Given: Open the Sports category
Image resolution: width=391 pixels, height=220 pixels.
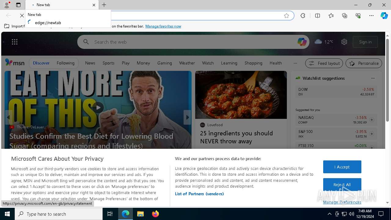Looking at the screenshot, I should 108,63.
